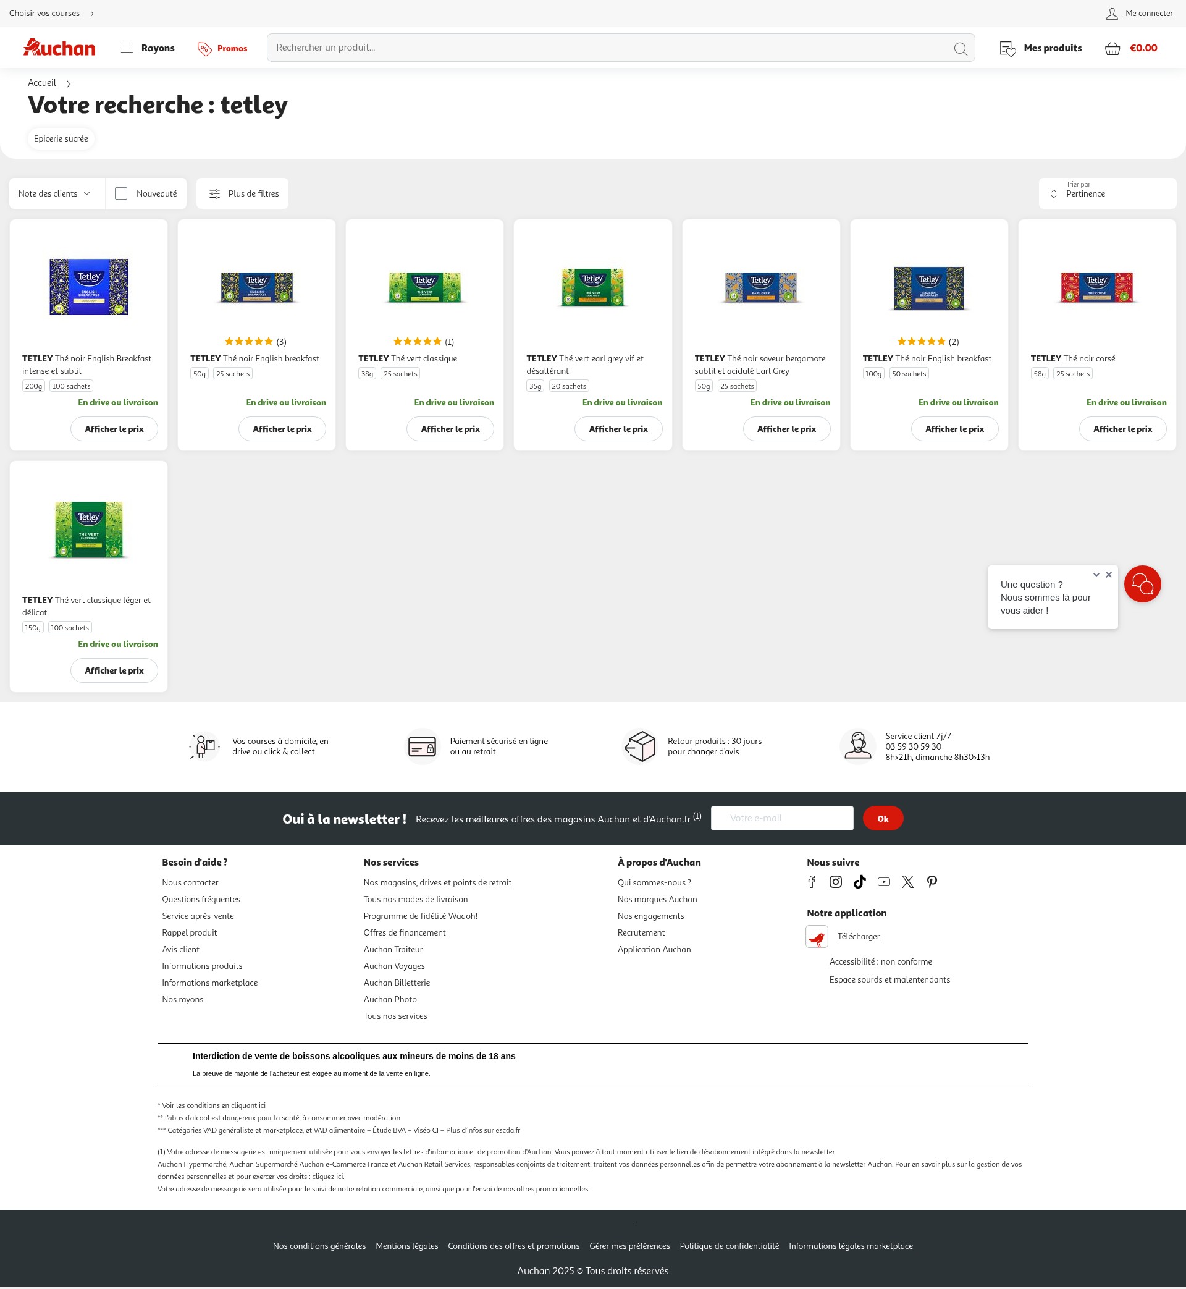Screen dimensions: 1186x1289
Task: Click the Auchan app bird icon
Action: (817, 936)
